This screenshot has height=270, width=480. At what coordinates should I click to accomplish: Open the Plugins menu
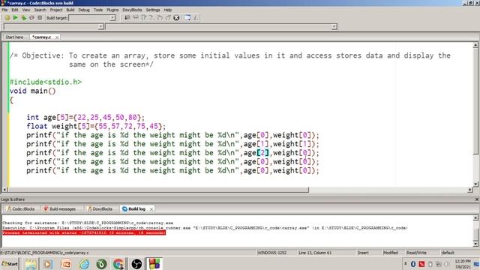pos(112,10)
